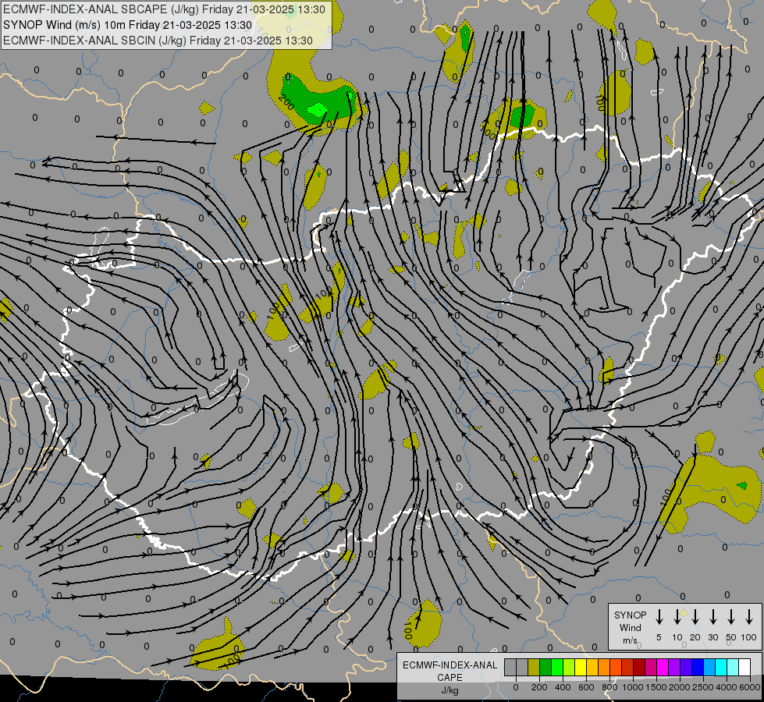Click the 5 m/s wind arrow in the legend
The height and width of the screenshot is (702, 764).
tap(659, 616)
